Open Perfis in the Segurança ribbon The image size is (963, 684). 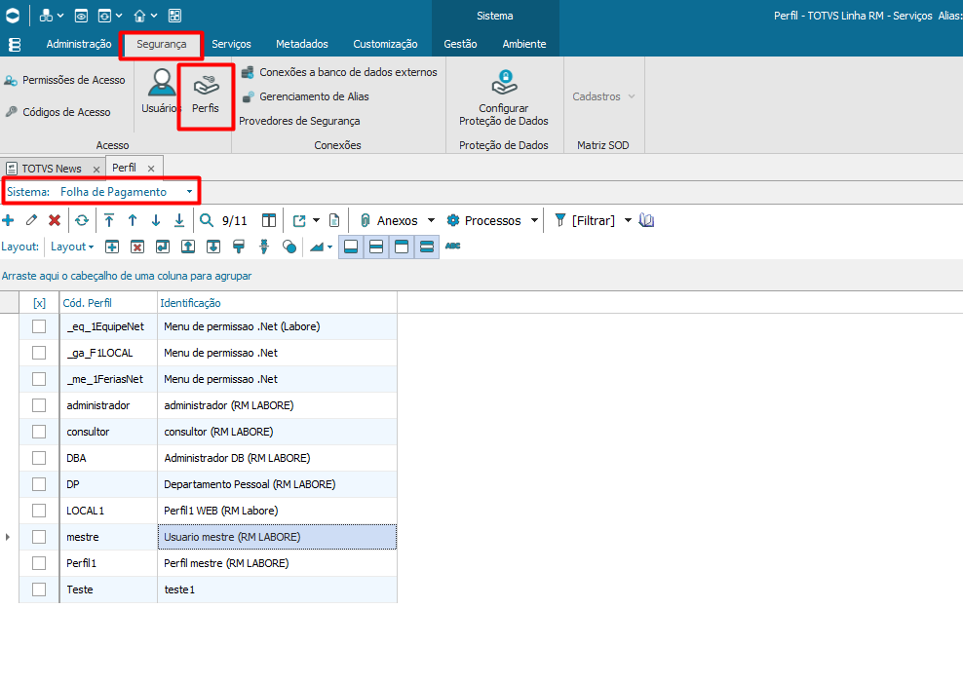click(205, 95)
